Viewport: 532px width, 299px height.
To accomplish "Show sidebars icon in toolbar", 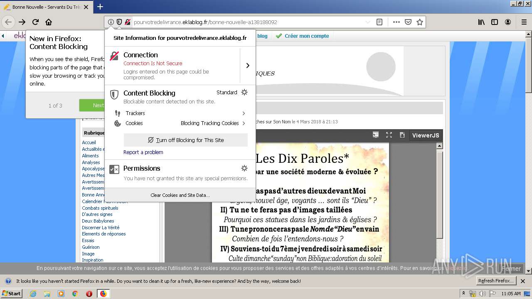I will coord(495,22).
